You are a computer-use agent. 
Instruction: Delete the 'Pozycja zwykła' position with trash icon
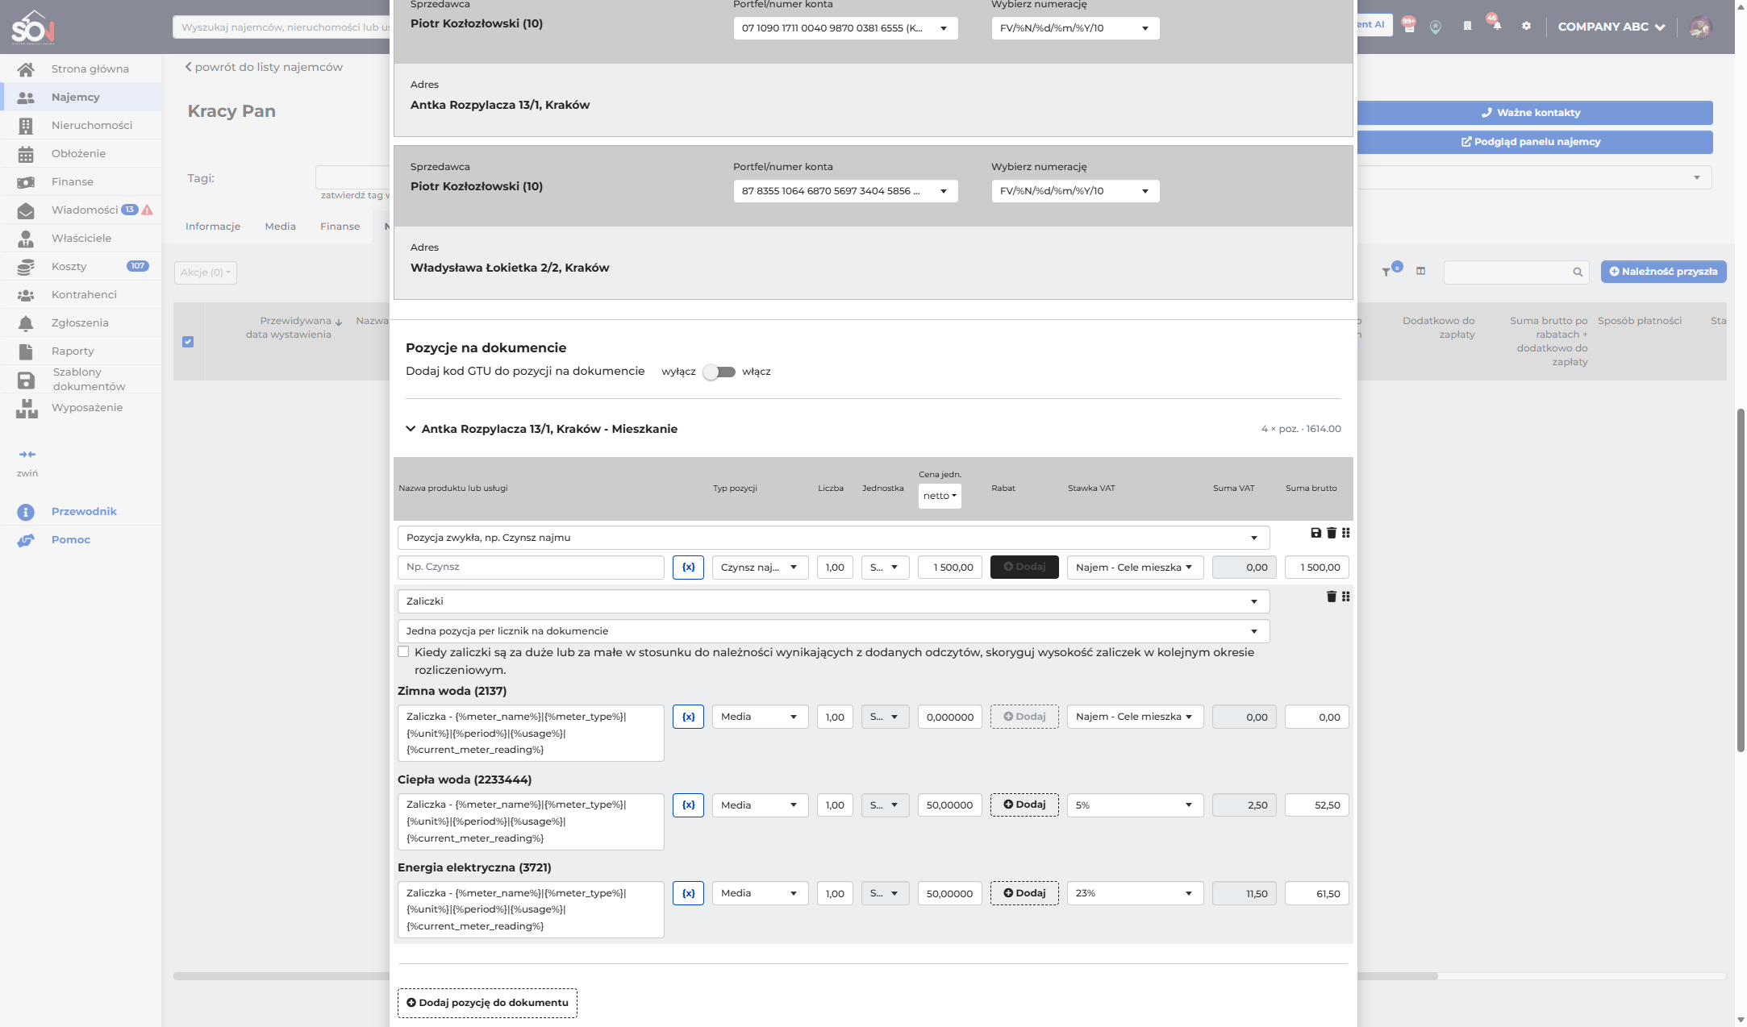[x=1332, y=533]
